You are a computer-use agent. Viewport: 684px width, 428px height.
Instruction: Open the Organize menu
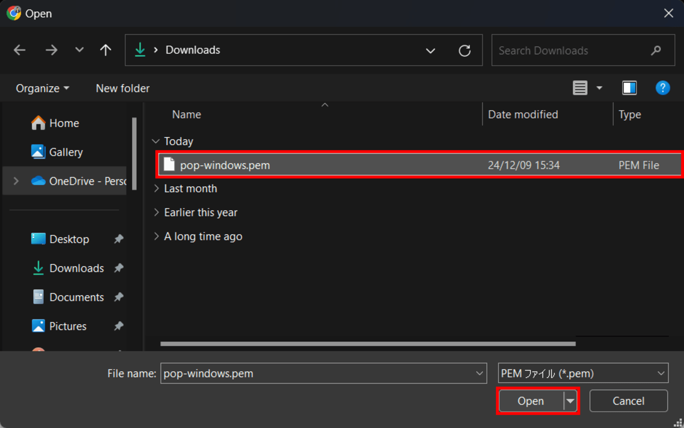point(42,88)
